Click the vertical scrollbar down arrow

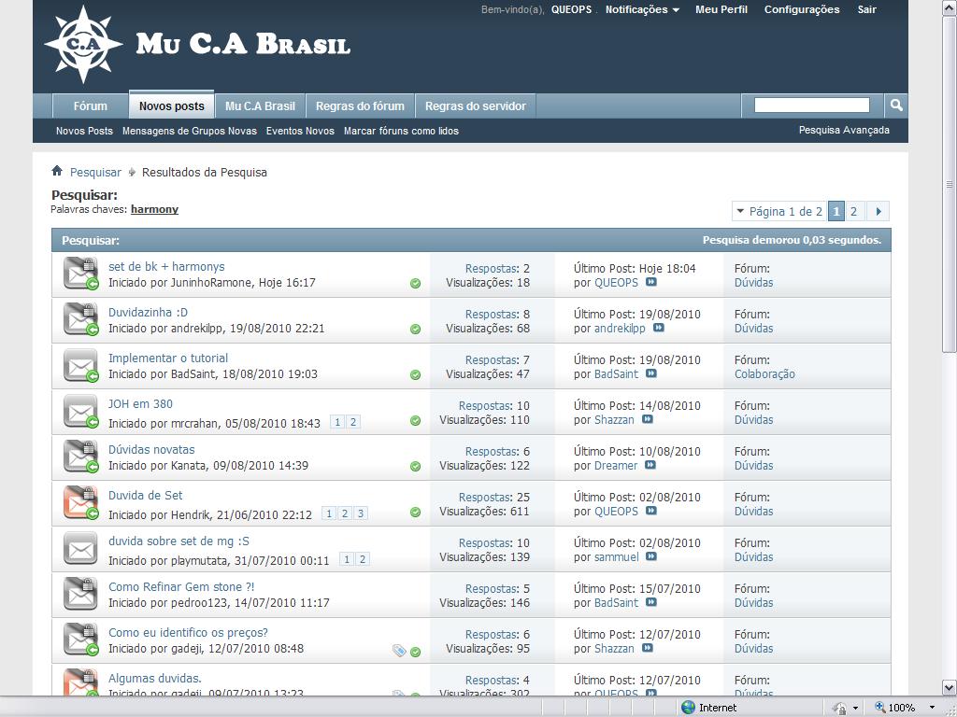[949, 687]
